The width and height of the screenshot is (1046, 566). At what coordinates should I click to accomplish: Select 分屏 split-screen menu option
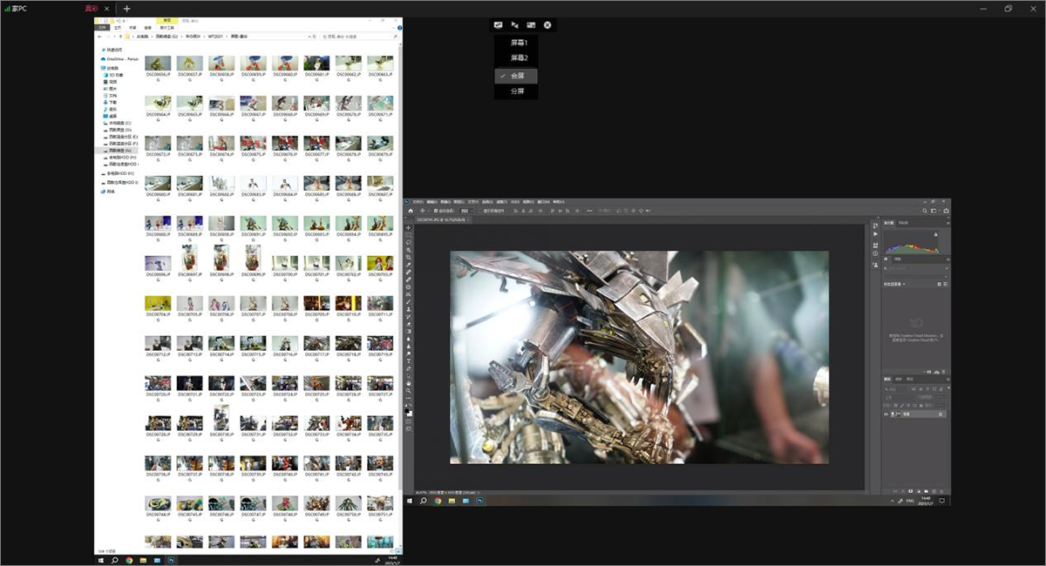point(518,91)
